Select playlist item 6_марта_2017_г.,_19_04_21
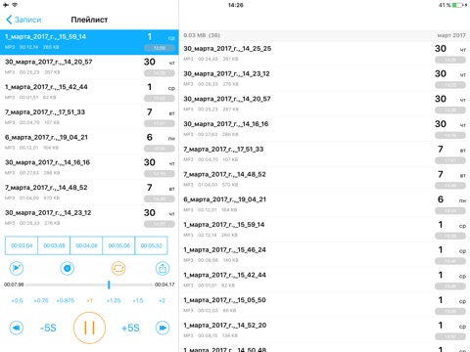Screen dimensions: 470x352 pyautogui.click(x=89, y=142)
